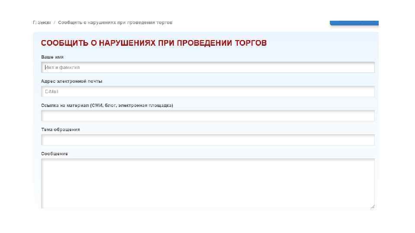Click the 'Сообщить о нарушениях при проведении торгов' breadcrumb
Viewport: 415px width, 233px height.
(x=115, y=22)
